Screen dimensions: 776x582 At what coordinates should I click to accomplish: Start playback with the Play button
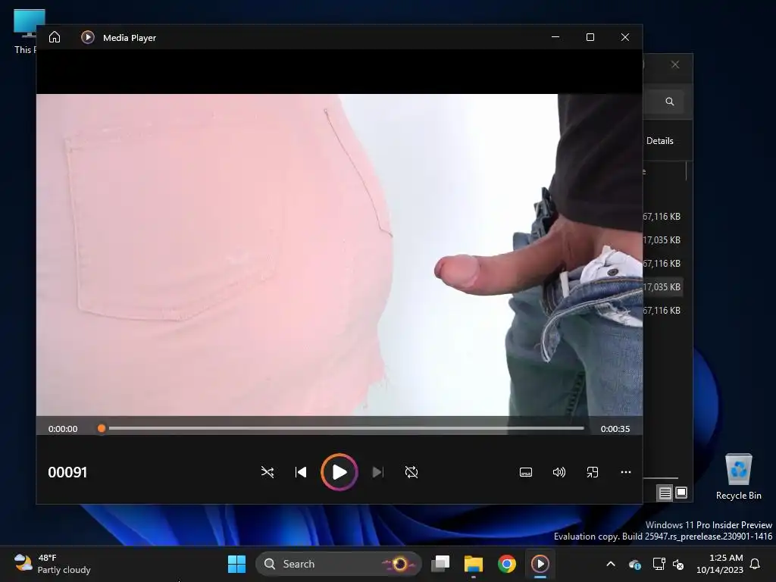[339, 472]
